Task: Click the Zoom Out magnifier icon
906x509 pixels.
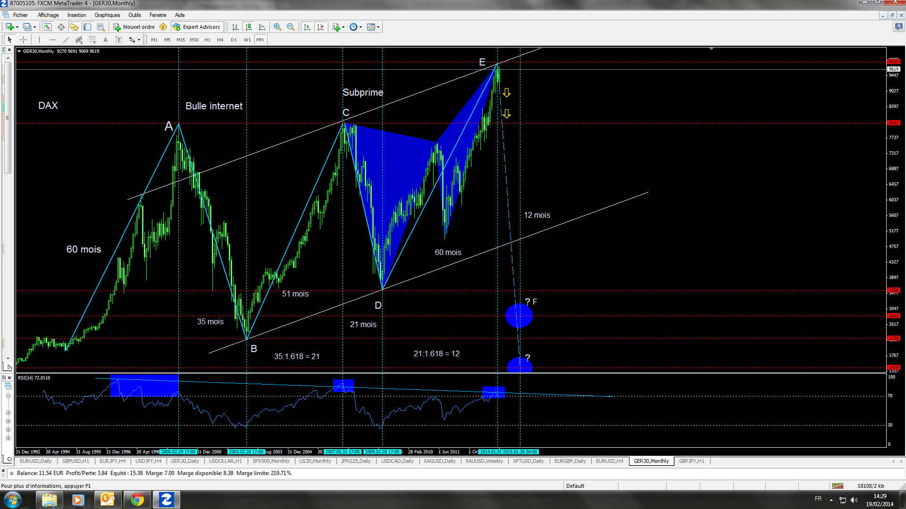Action: click(x=291, y=27)
